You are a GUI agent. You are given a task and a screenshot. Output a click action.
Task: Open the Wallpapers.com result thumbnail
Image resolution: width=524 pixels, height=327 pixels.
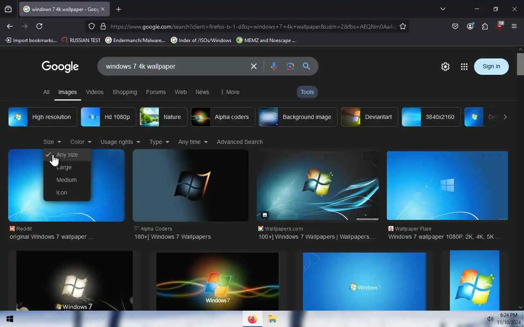(x=318, y=186)
